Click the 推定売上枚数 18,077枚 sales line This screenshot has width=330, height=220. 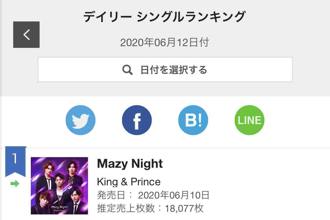(150, 208)
